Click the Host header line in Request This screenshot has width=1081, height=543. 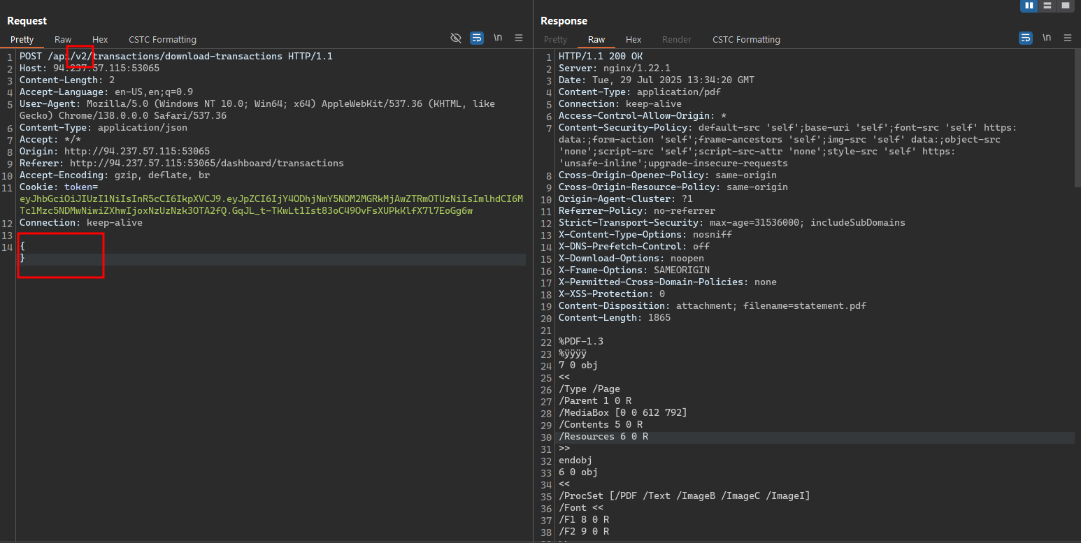click(90, 68)
